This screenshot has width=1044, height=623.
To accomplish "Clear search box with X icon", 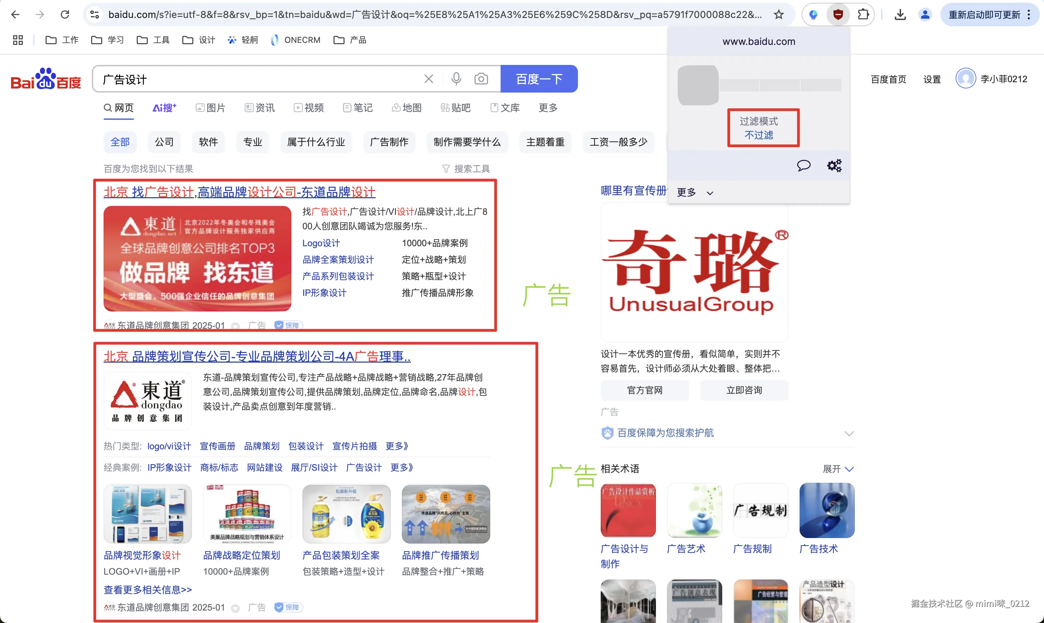I will pyautogui.click(x=428, y=79).
